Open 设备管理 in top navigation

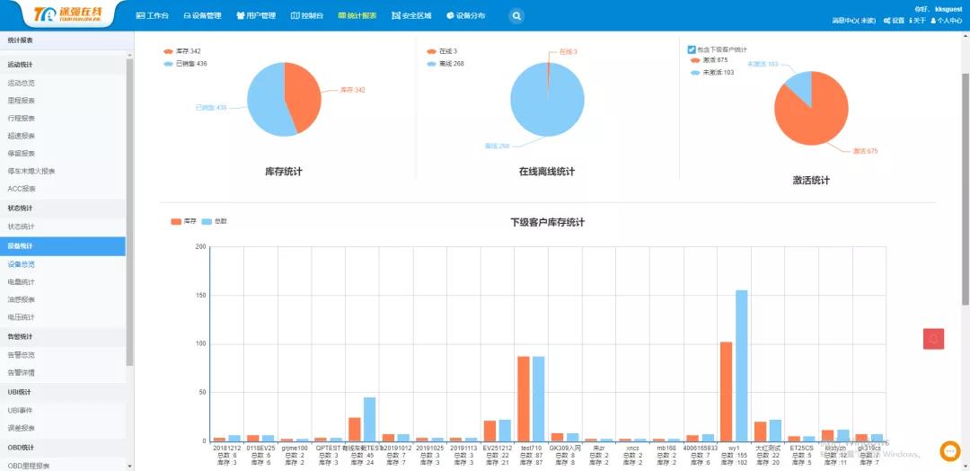[x=202, y=15]
